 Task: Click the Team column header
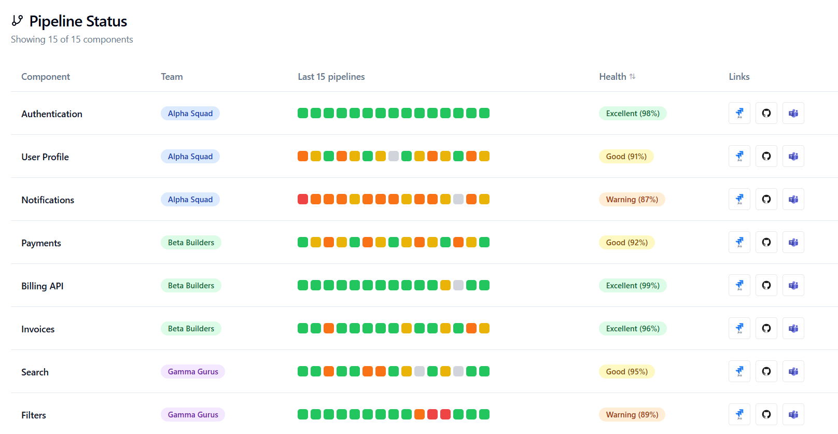click(x=172, y=76)
